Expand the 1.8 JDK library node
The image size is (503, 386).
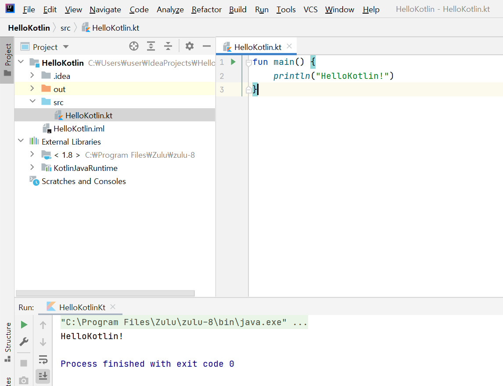[x=32, y=154]
